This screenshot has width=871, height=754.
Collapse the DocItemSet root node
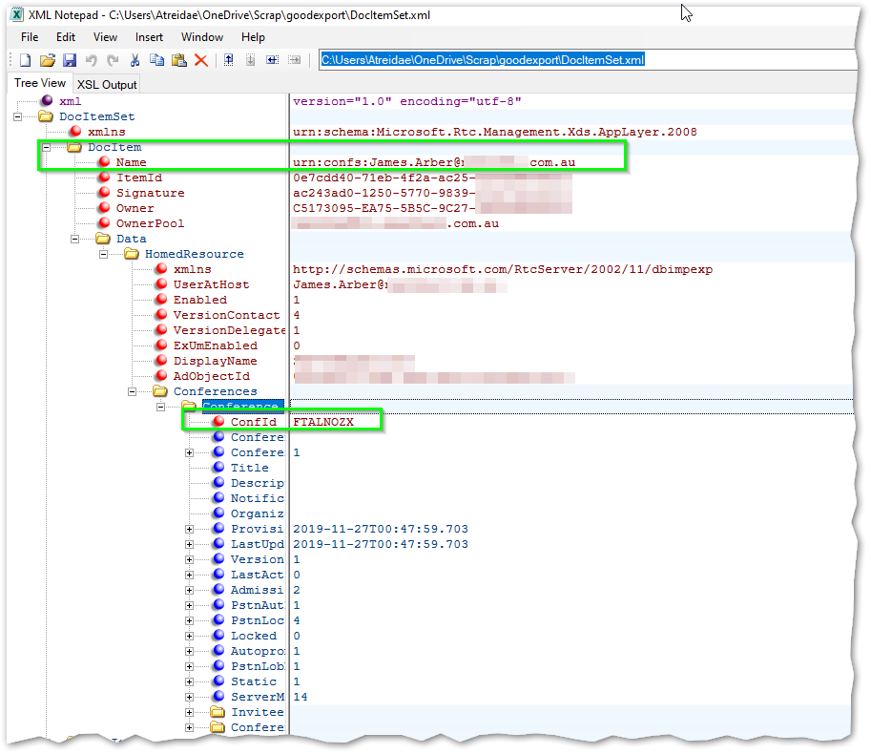(x=18, y=116)
